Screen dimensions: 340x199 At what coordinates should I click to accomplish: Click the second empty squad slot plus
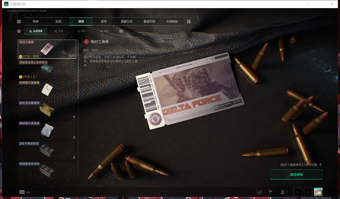click(x=308, y=192)
